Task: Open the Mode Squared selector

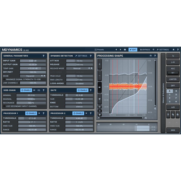Action: (x=33, y=76)
